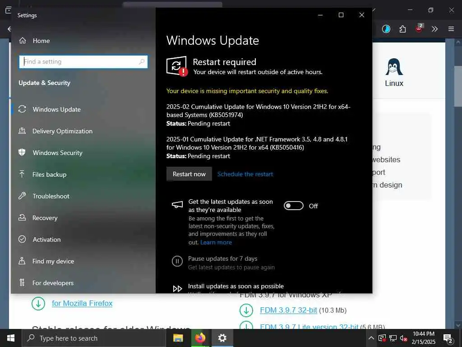Click the megaphone icon beside latest updates
The image size is (462, 347).
[177, 205]
